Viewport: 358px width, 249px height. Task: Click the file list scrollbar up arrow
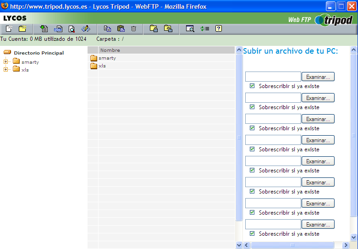click(x=239, y=50)
